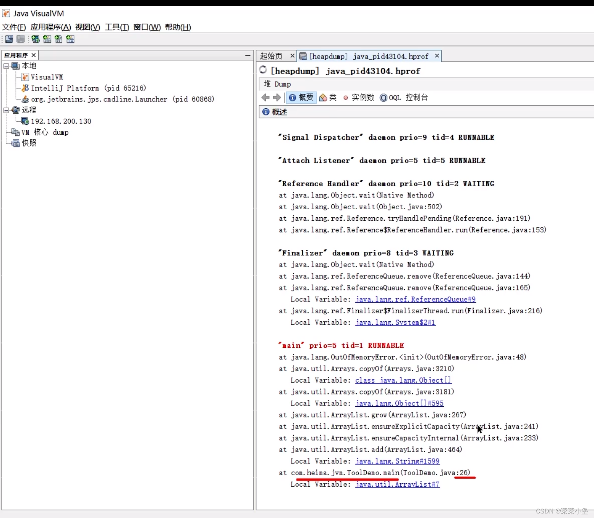Open the 窗口(W) menu

(x=147, y=27)
